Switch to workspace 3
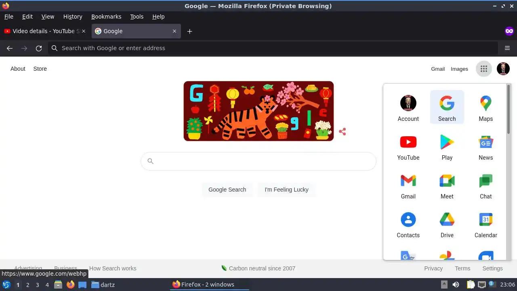 click(37, 285)
